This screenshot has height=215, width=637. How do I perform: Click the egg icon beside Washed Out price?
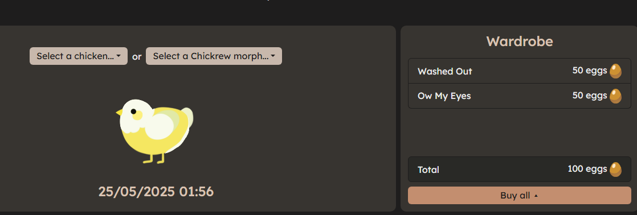pyautogui.click(x=615, y=71)
